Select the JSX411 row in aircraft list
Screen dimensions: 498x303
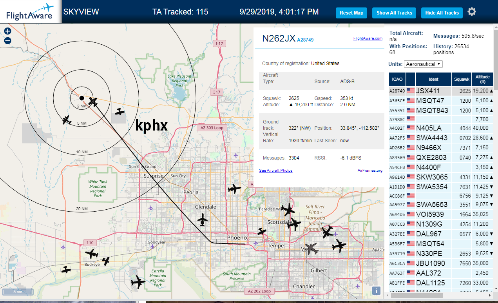pos(441,91)
